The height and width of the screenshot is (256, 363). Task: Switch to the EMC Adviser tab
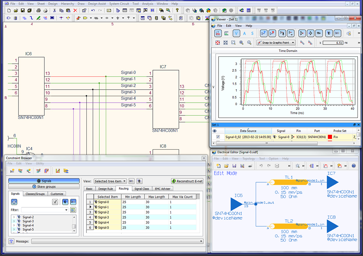163,189
